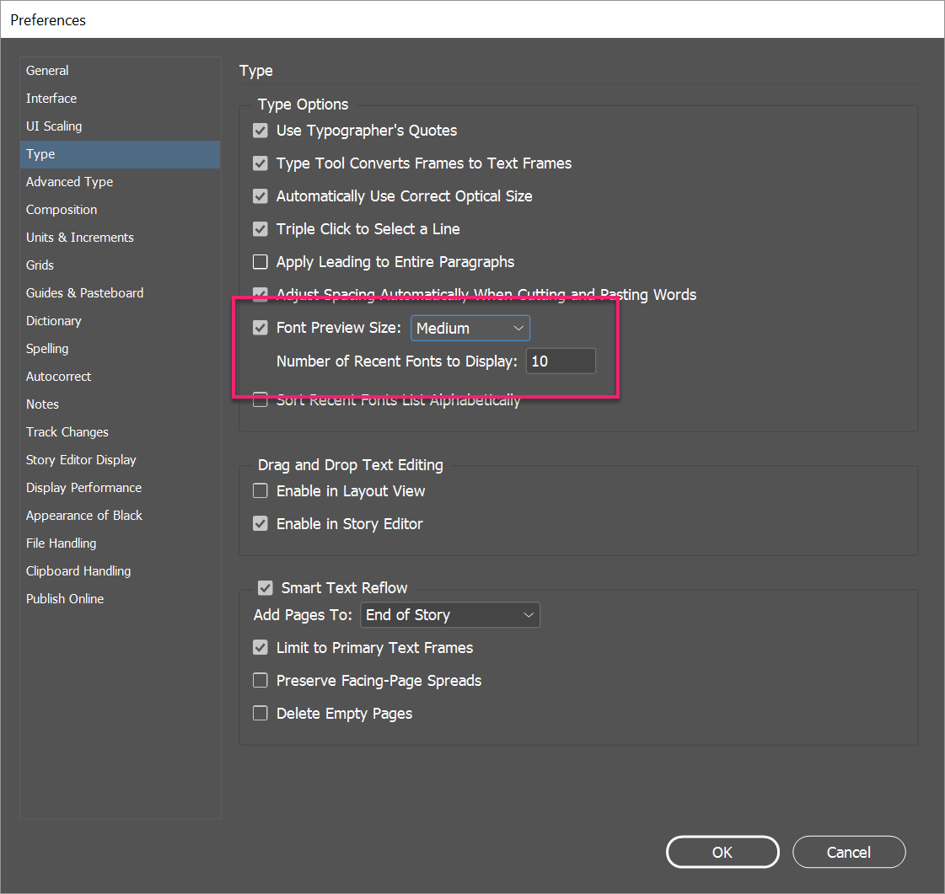The width and height of the screenshot is (945, 894).
Task: Toggle Triple Click to Select a Line
Action: tap(260, 229)
